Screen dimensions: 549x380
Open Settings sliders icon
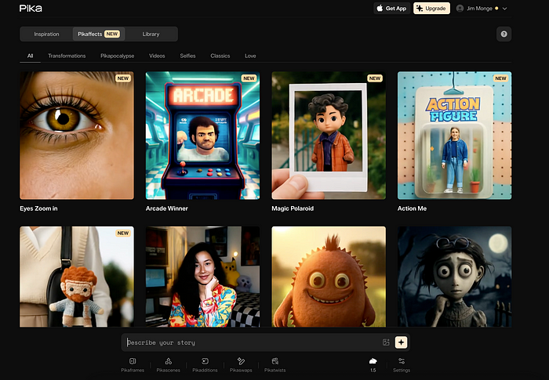[x=402, y=360]
